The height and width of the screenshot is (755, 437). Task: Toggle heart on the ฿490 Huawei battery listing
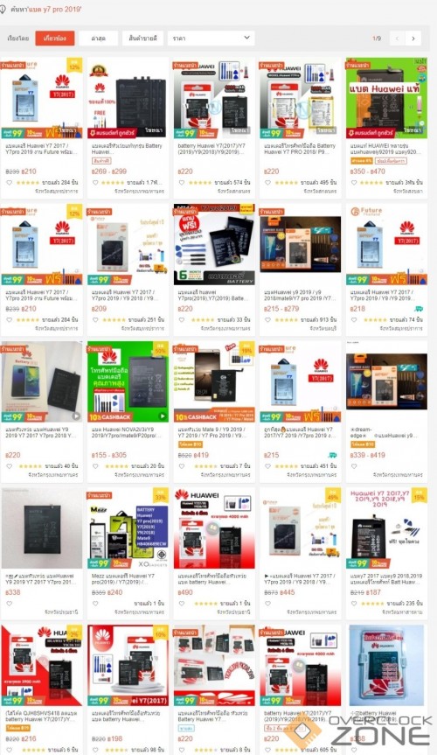[x=182, y=604]
